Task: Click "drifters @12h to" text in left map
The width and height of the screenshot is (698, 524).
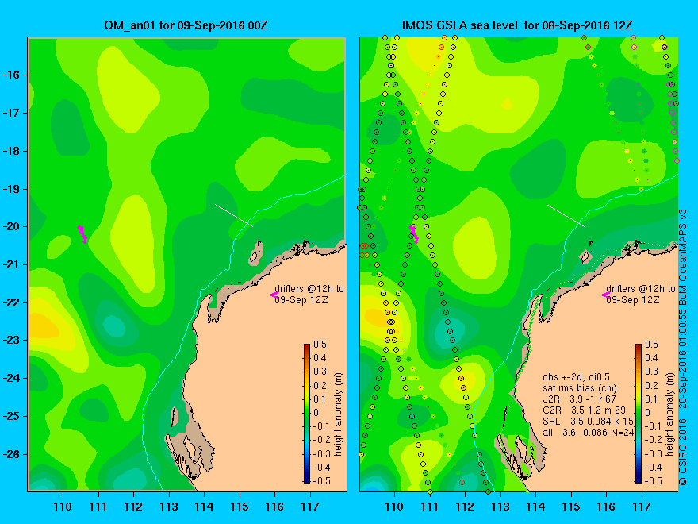Action: [309, 289]
